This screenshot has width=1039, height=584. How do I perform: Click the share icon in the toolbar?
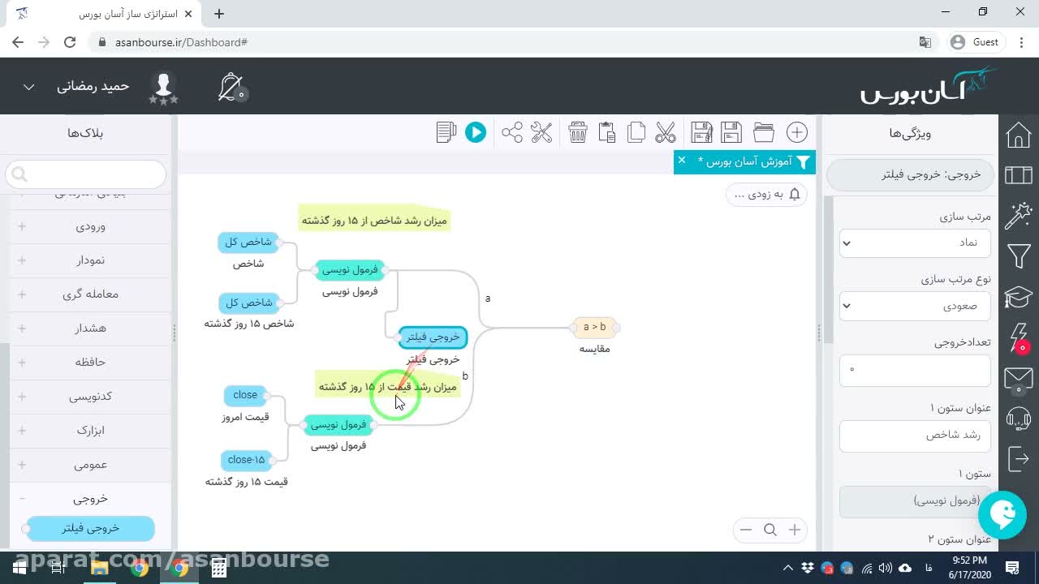coord(512,132)
